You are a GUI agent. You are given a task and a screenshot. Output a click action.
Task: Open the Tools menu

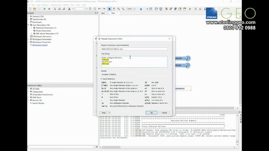(x=78, y=5)
